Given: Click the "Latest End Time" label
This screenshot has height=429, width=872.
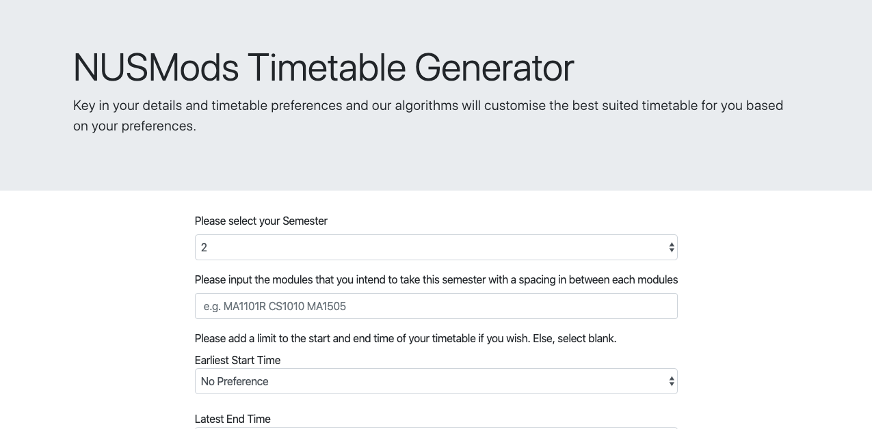Looking at the screenshot, I should click(x=233, y=419).
